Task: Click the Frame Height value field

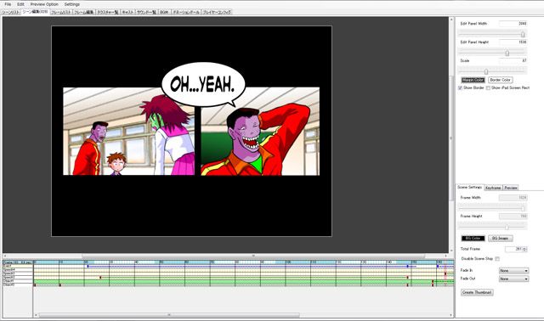Action: point(513,216)
